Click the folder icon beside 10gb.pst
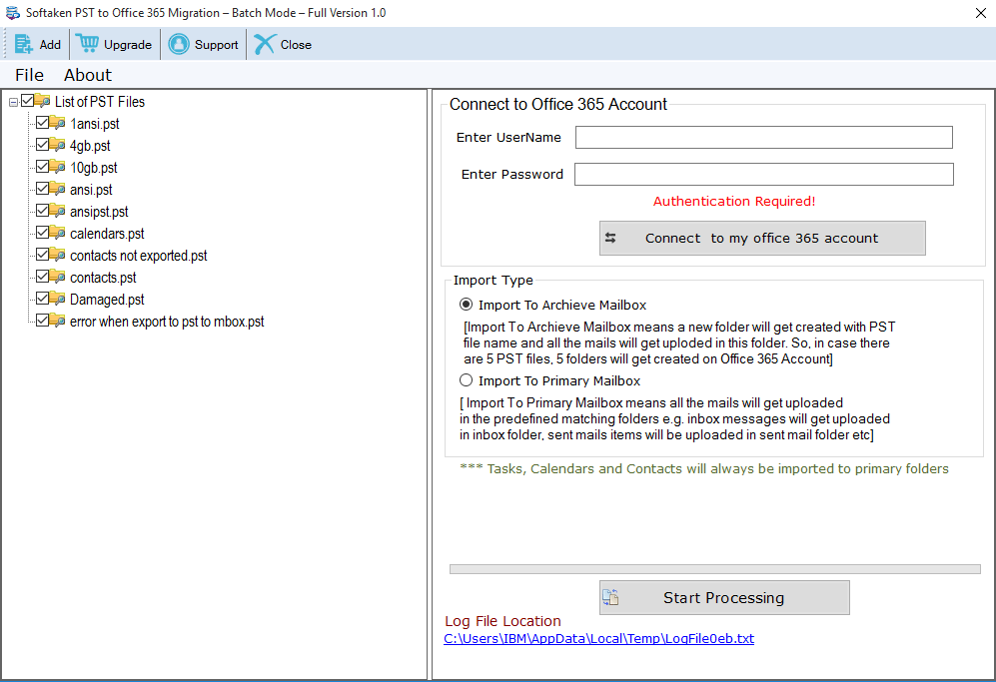The width and height of the screenshot is (996, 682). 57,167
